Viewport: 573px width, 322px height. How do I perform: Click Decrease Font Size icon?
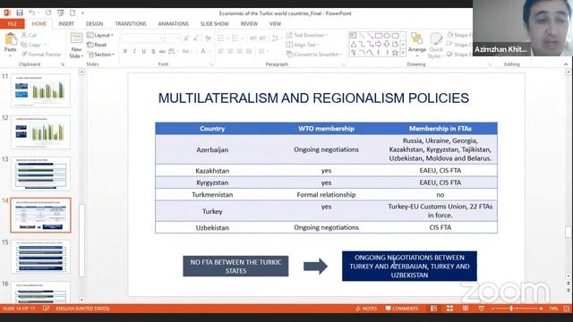tap(195, 38)
